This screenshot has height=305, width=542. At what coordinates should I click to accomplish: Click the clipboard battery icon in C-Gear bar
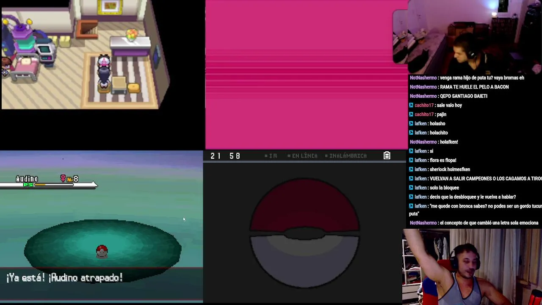coord(387,156)
